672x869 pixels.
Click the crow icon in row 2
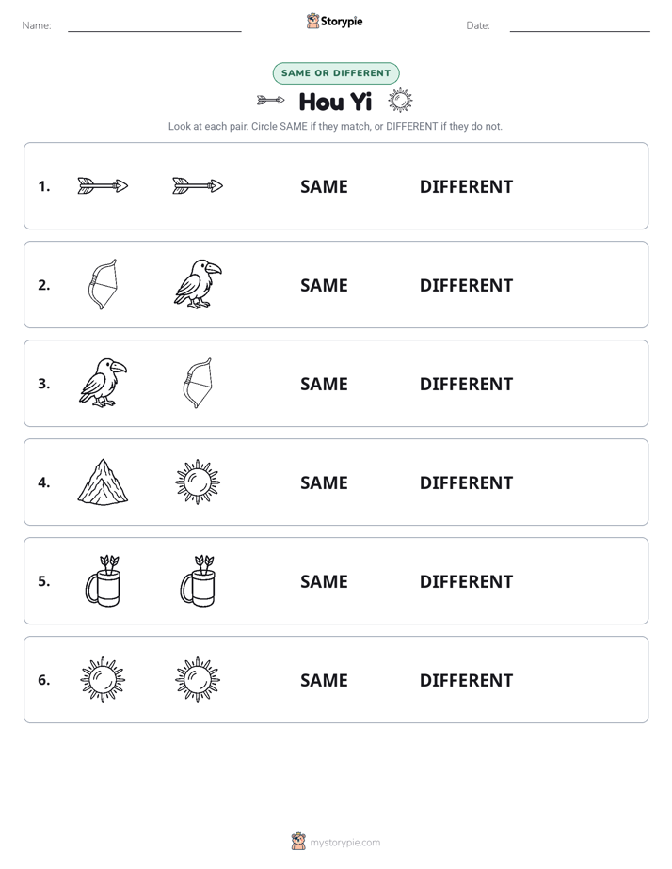click(198, 284)
